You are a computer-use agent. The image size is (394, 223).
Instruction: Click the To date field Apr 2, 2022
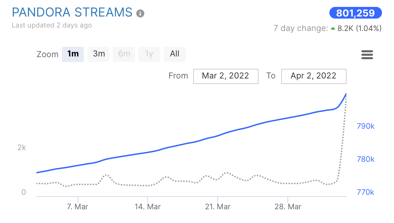click(x=314, y=76)
